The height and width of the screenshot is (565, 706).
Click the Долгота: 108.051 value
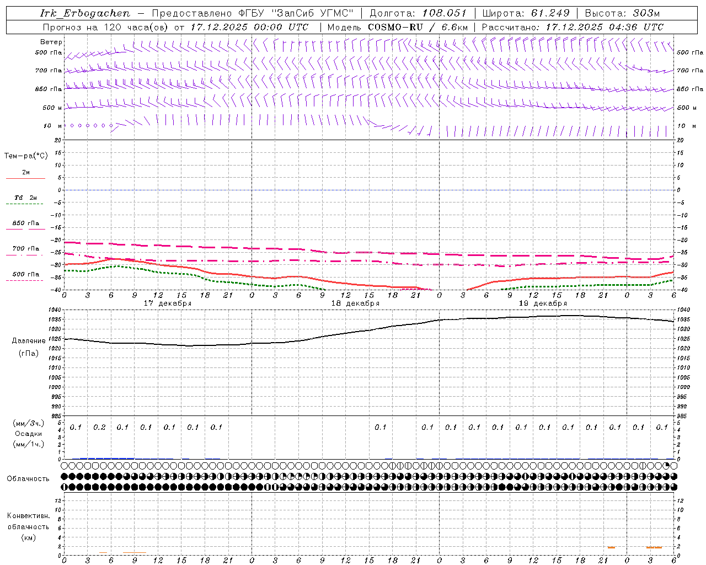(418, 13)
